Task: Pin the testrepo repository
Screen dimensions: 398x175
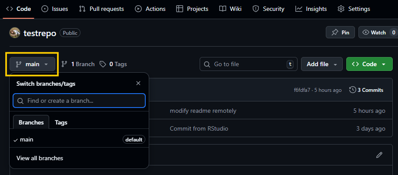Action: coord(340,32)
